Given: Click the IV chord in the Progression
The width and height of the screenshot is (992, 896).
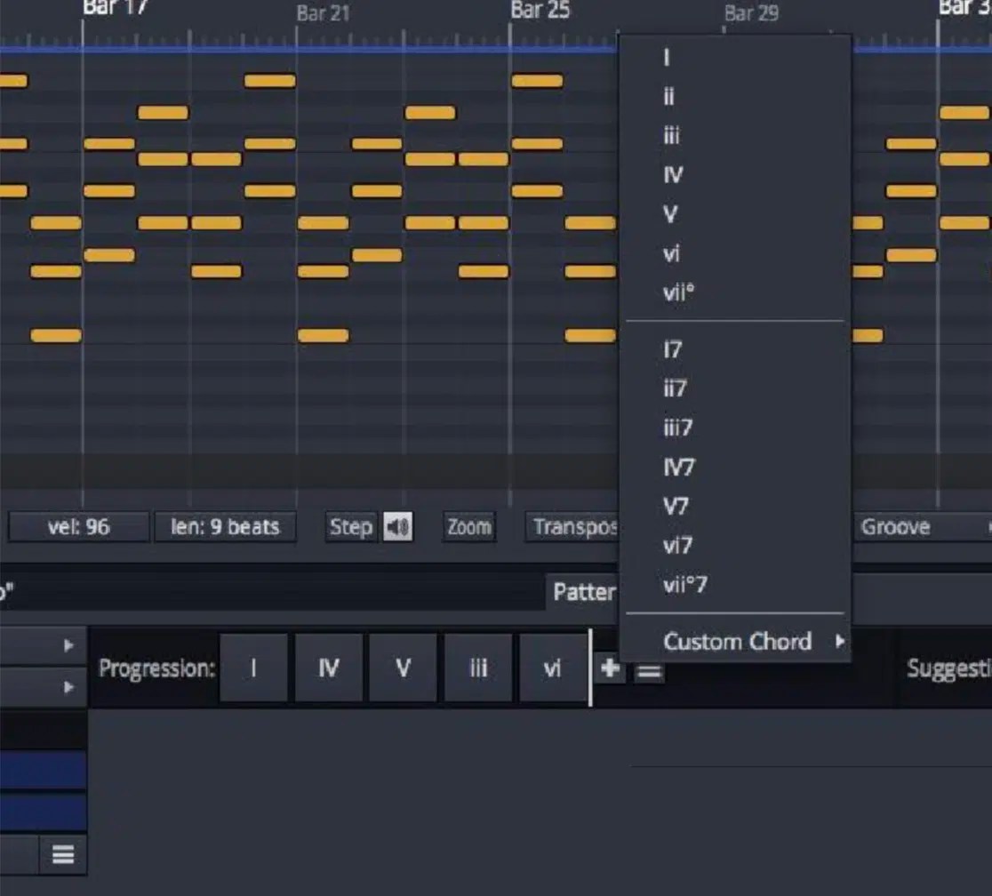Looking at the screenshot, I should coord(331,668).
